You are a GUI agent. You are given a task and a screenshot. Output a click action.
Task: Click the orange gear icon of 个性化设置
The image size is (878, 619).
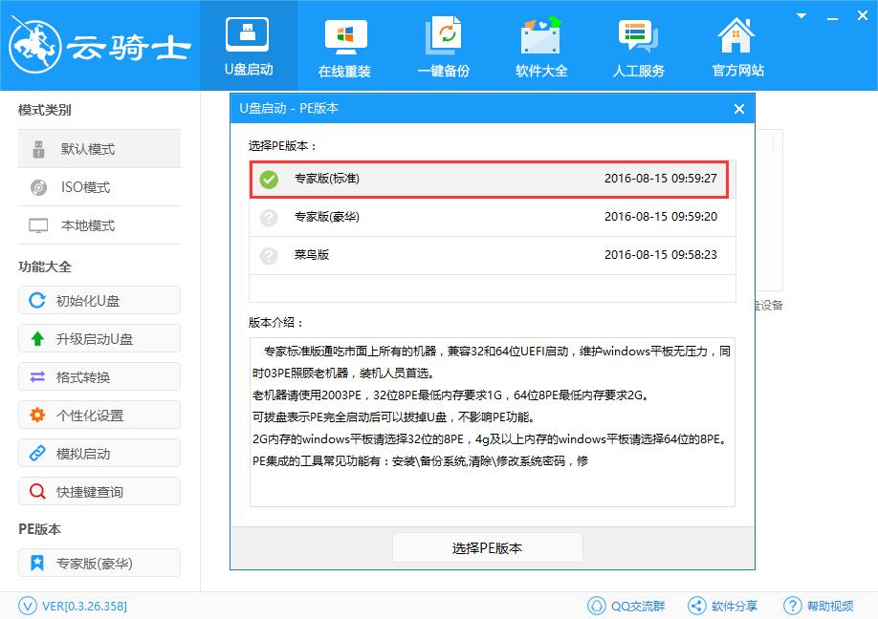[x=37, y=415]
